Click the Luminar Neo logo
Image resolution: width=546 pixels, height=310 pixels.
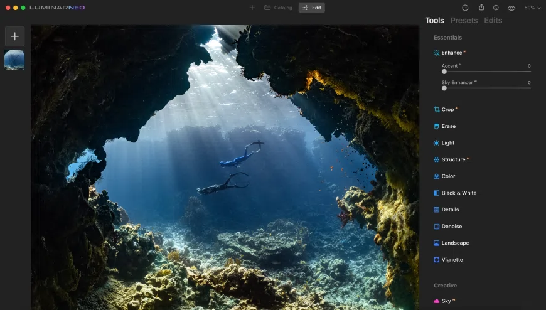(x=57, y=8)
